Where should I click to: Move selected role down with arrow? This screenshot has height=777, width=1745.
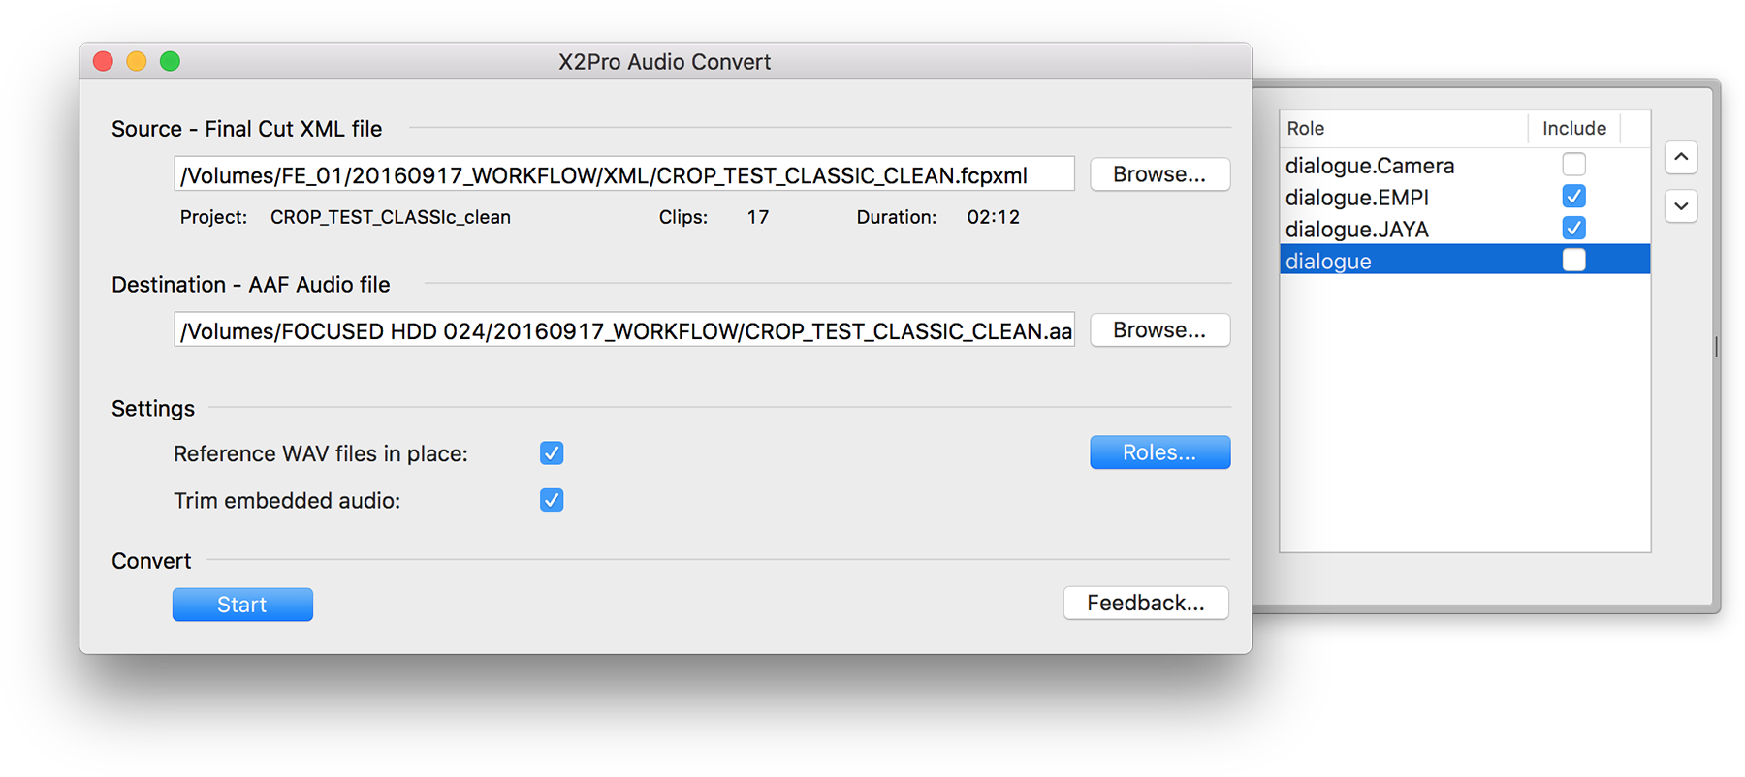pos(1681,205)
